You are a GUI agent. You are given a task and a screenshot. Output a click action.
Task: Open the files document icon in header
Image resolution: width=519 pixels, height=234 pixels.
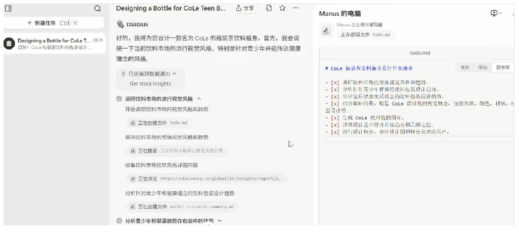[269, 8]
